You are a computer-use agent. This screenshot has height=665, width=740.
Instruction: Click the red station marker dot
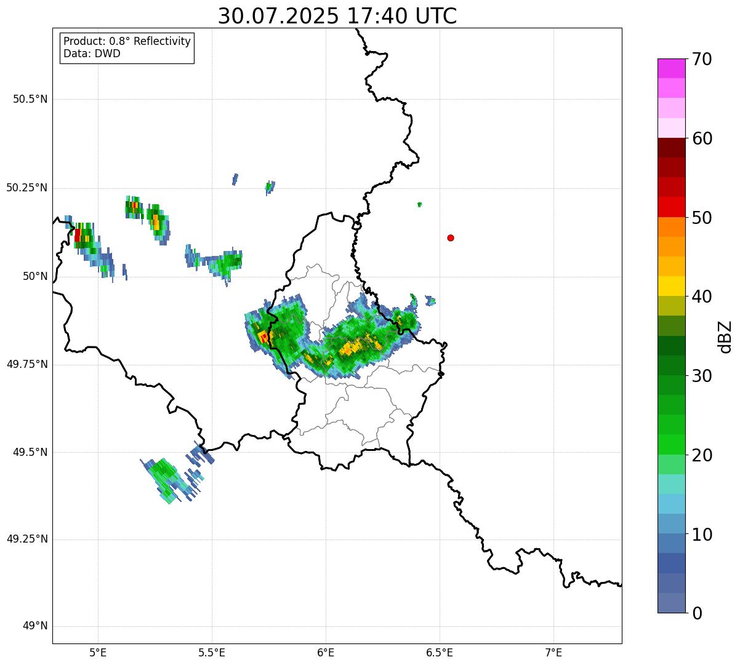tap(451, 237)
